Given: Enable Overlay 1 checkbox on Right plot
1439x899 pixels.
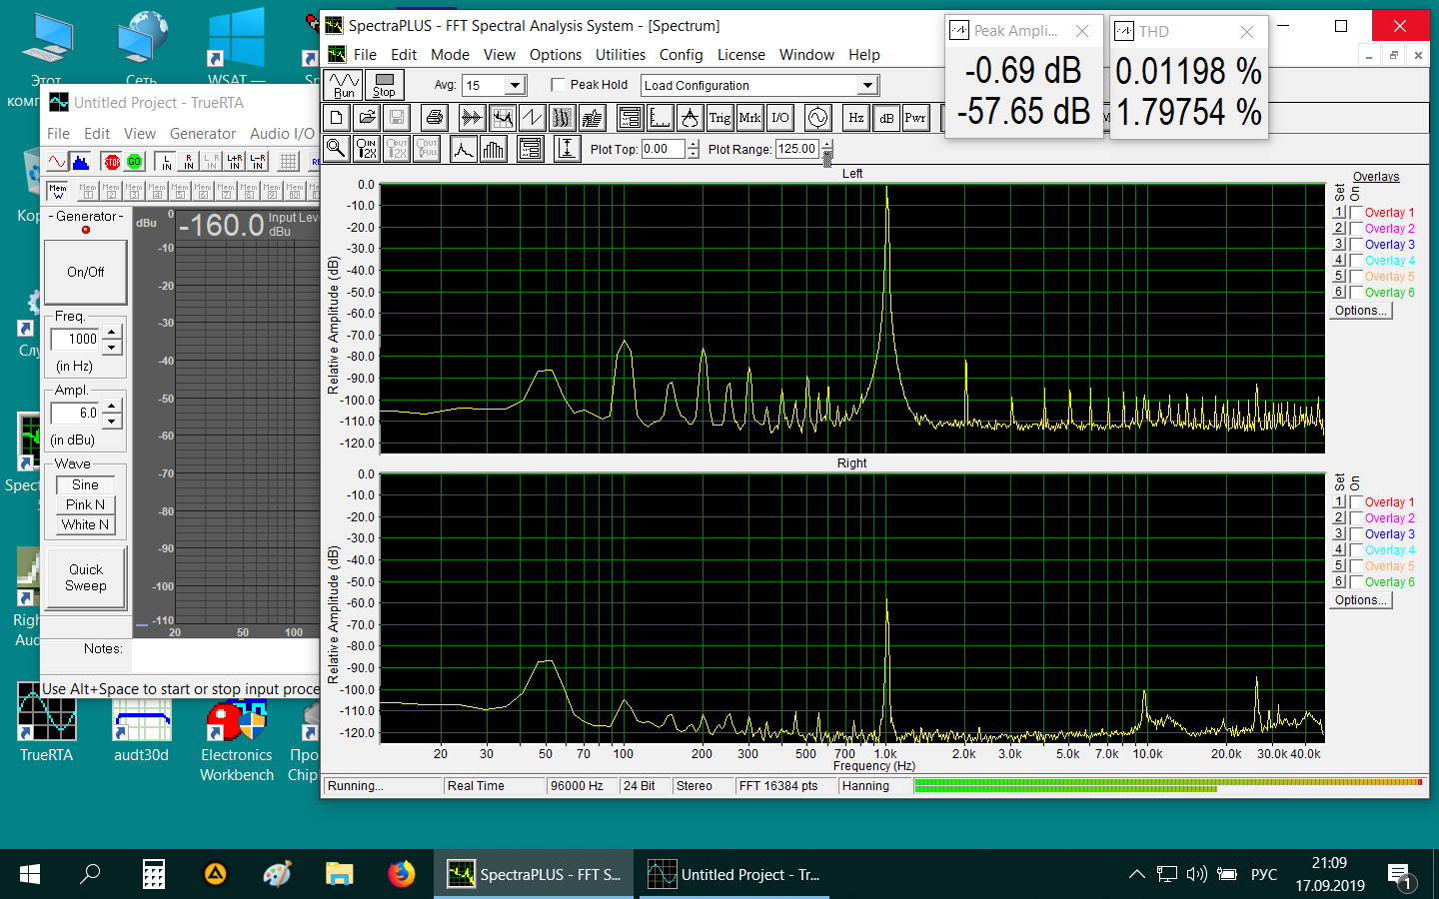Looking at the screenshot, I should [x=1357, y=502].
